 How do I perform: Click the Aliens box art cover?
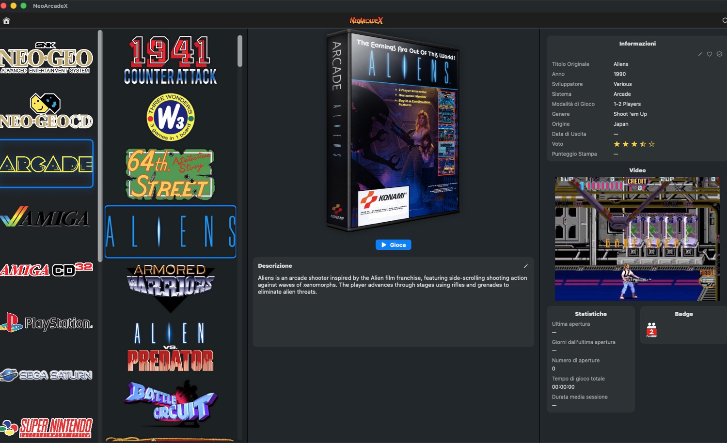[393, 131]
